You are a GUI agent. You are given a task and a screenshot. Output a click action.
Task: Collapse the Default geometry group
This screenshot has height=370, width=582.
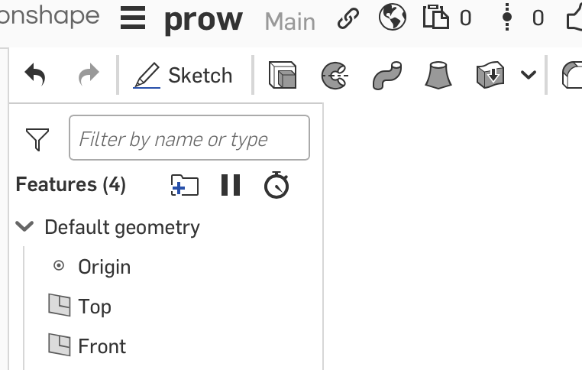point(25,227)
